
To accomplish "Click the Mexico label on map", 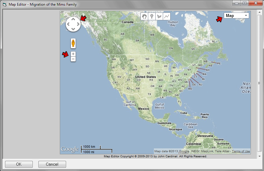I will click(x=144, y=109).
